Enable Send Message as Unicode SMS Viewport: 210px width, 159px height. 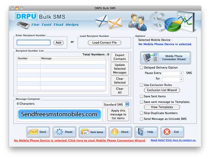(x=141, y=119)
